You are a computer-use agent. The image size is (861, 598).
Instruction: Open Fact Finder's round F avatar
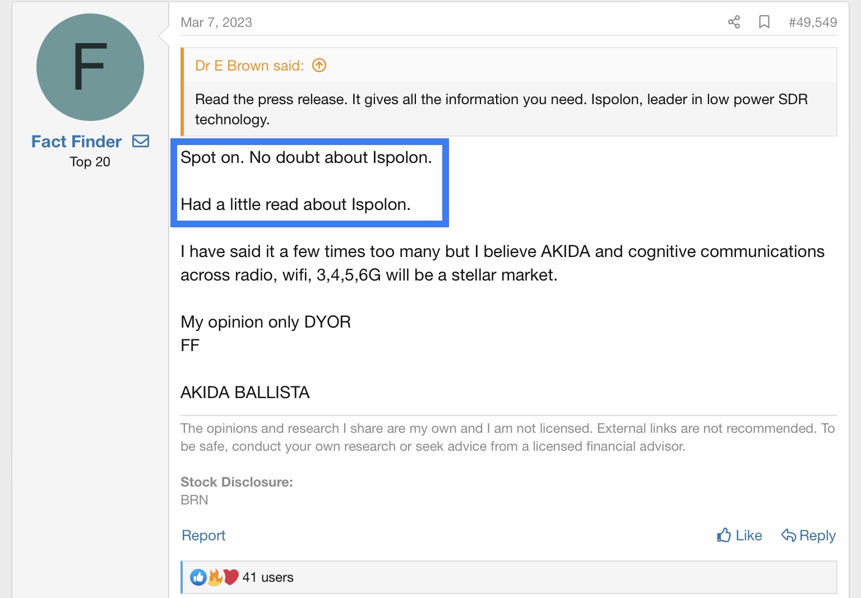(90, 67)
